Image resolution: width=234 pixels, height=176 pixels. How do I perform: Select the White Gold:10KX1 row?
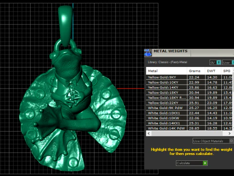point(189,113)
